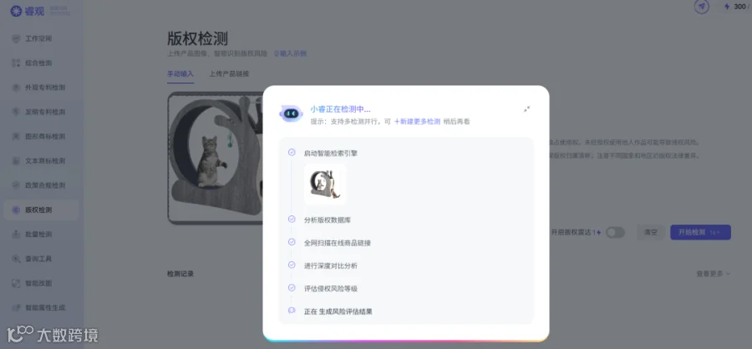Click the cat product thumbnail in dialog

[325, 184]
